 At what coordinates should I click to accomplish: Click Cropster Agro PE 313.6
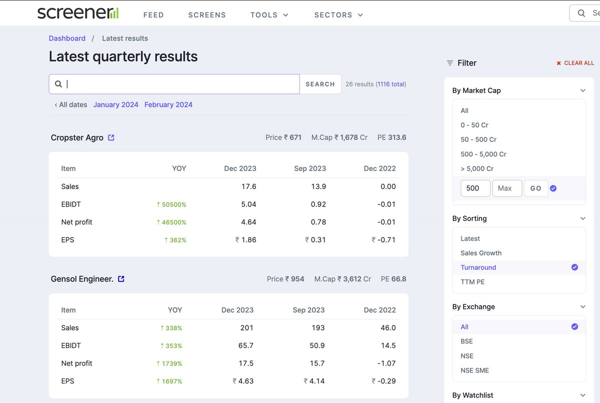(x=392, y=137)
